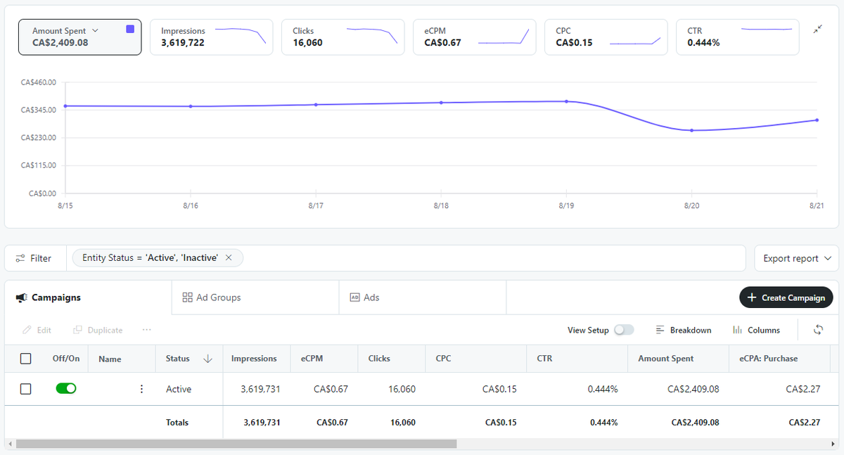Open the campaign row three-dot menu

coord(141,389)
